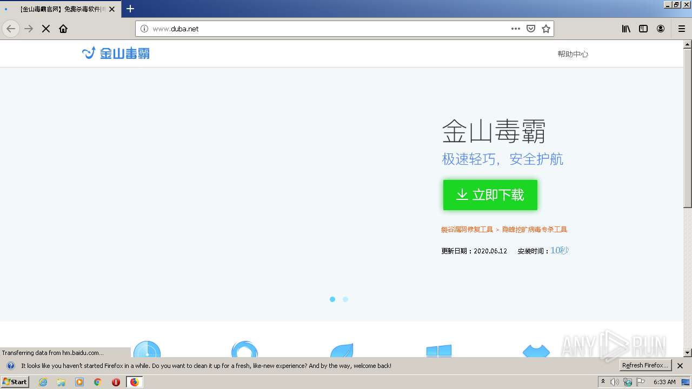This screenshot has height=389, width=692.
Task: Launch Google Chrome from taskbar
Action: (98, 382)
